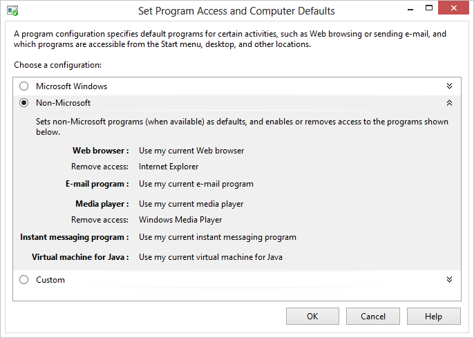This screenshot has height=338, width=474.
Task: Select the Non-Microsoft radio button
Action: pyautogui.click(x=24, y=103)
